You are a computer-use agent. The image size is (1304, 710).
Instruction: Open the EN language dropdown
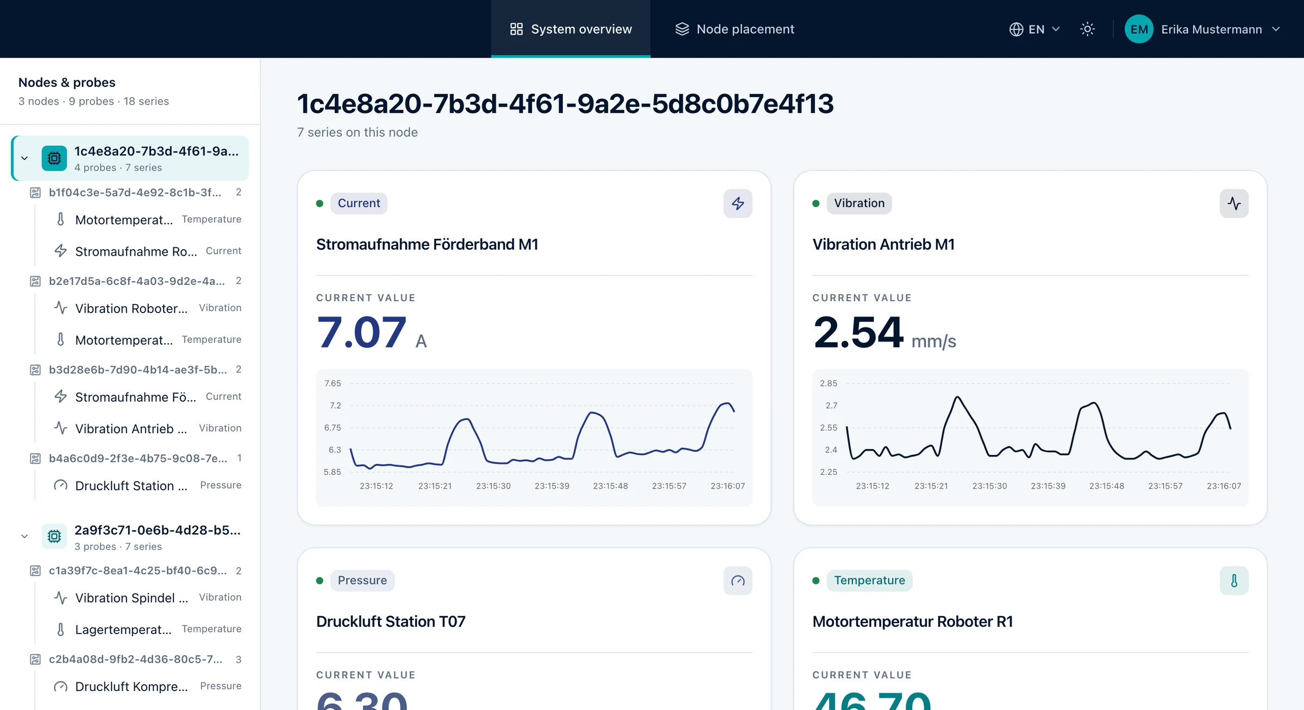[1035, 29]
